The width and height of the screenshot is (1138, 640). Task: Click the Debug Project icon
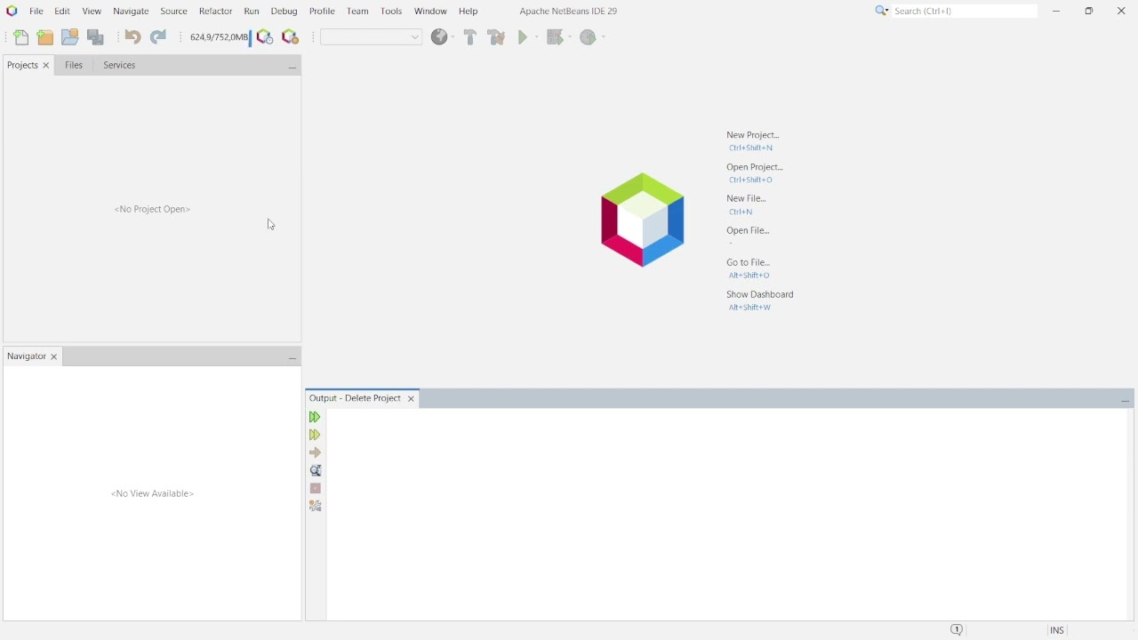pos(556,37)
